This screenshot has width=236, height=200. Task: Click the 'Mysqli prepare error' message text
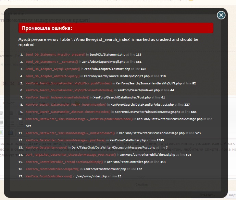108,42
